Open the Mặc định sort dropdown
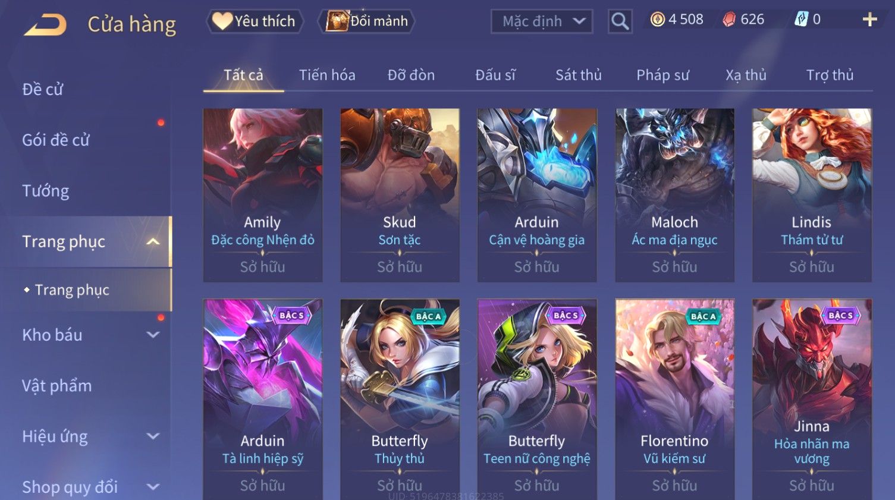This screenshot has width=895, height=500. (x=542, y=21)
